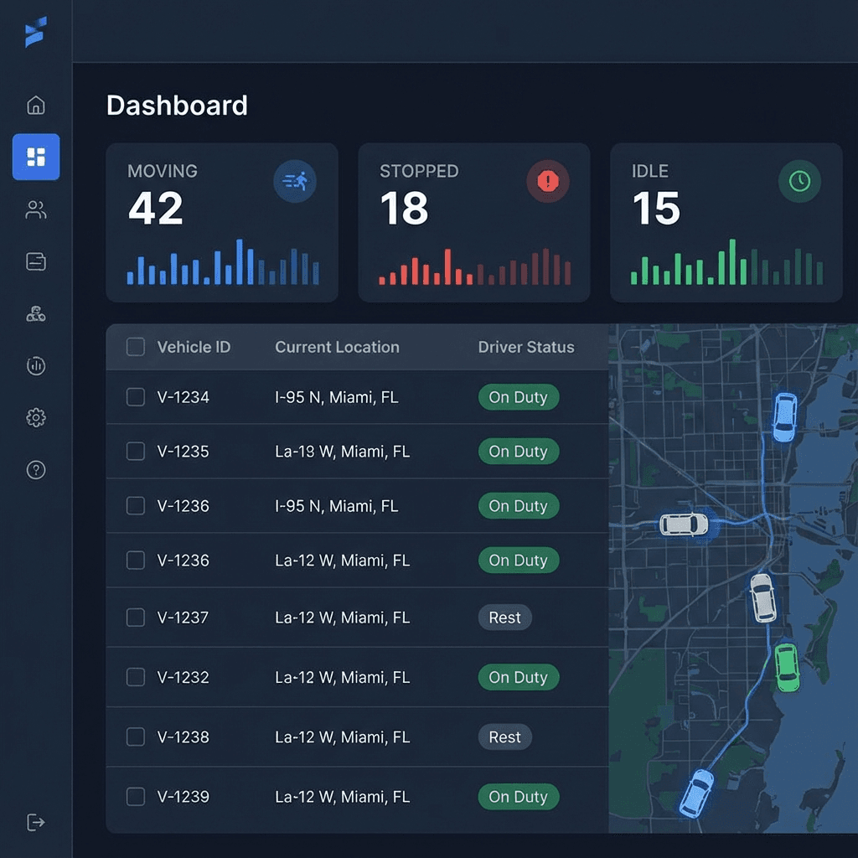Select the highlighted Dashboard grid icon
Screen dimensions: 858x858
(36, 157)
